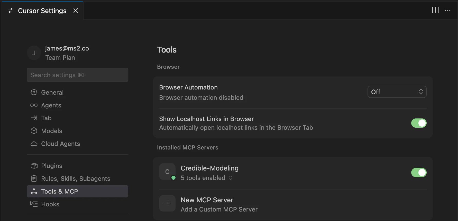Click the Tab arrow icon

click(34, 118)
